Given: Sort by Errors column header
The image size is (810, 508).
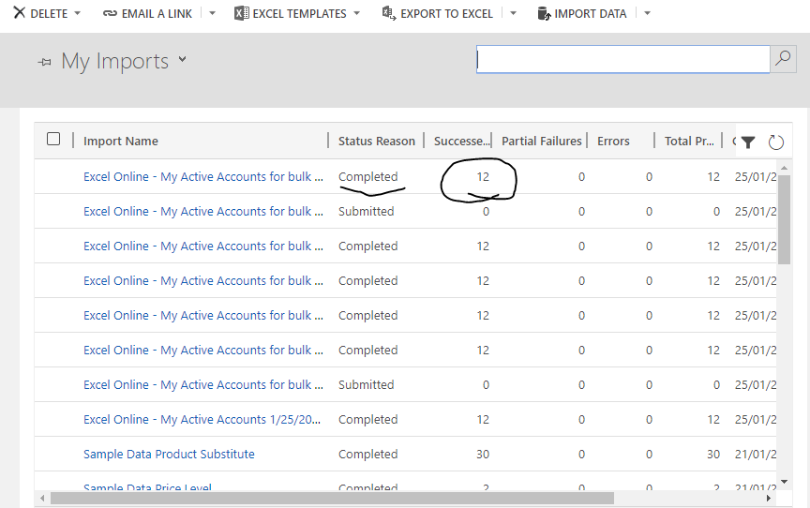Looking at the screenshot, I should click(613, 141).
